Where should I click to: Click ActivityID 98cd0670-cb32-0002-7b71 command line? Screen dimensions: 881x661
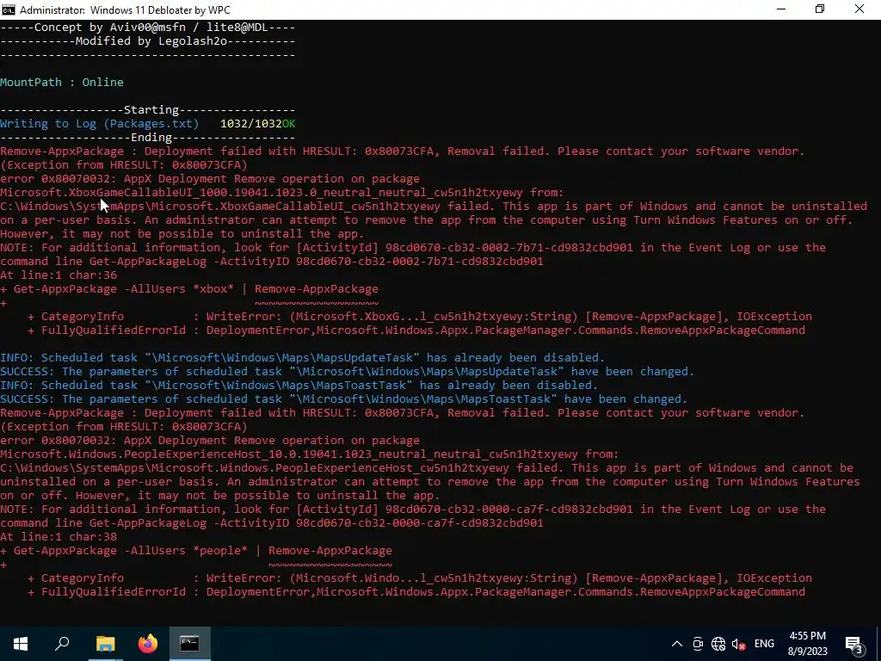click(272, 262)
